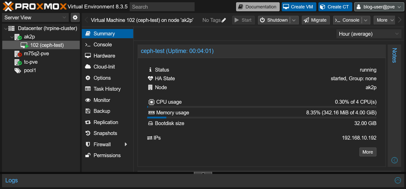The width and height of the screenshot is (406, 189).
Task: Click the Datacenter server icon
Action: click(11, 28)
